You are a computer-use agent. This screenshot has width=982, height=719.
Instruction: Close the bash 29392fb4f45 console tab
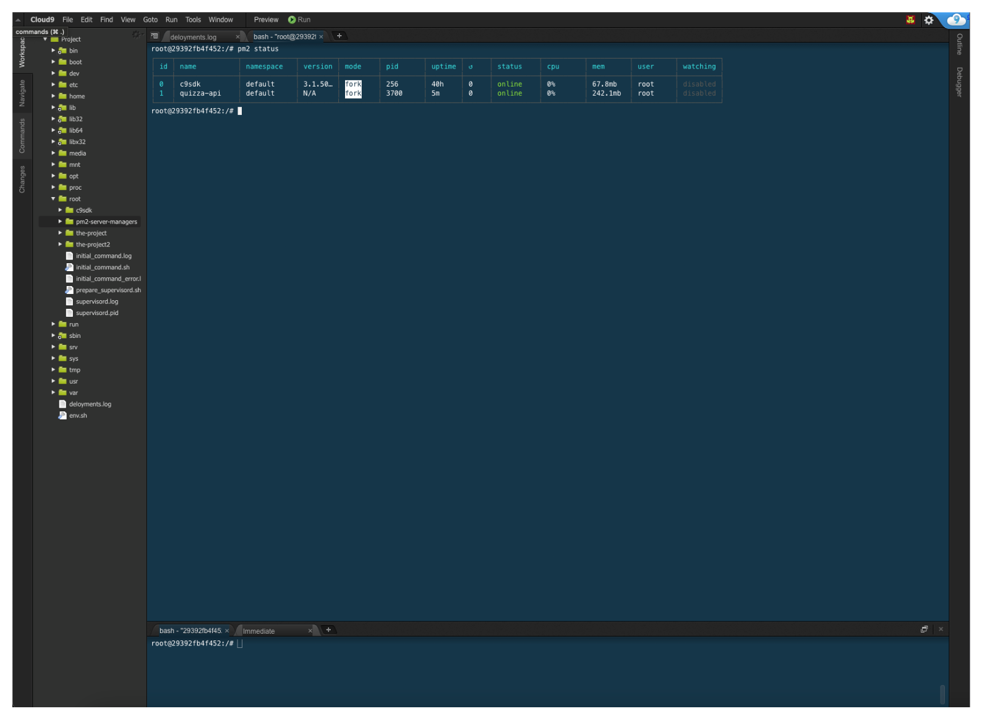pyautogui.click(x=226, y=631)
